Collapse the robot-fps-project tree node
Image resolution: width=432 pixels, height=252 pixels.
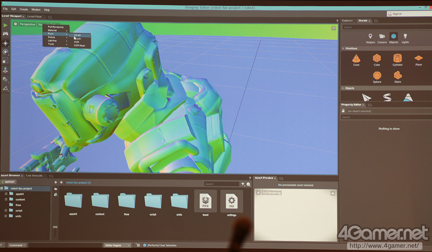[x=2, y=188]
